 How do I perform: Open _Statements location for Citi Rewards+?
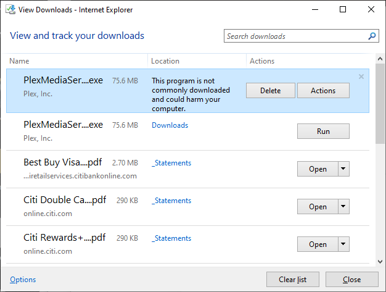click(171, 238)
